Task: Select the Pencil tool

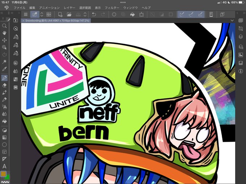Action: [x=4, y=100]
